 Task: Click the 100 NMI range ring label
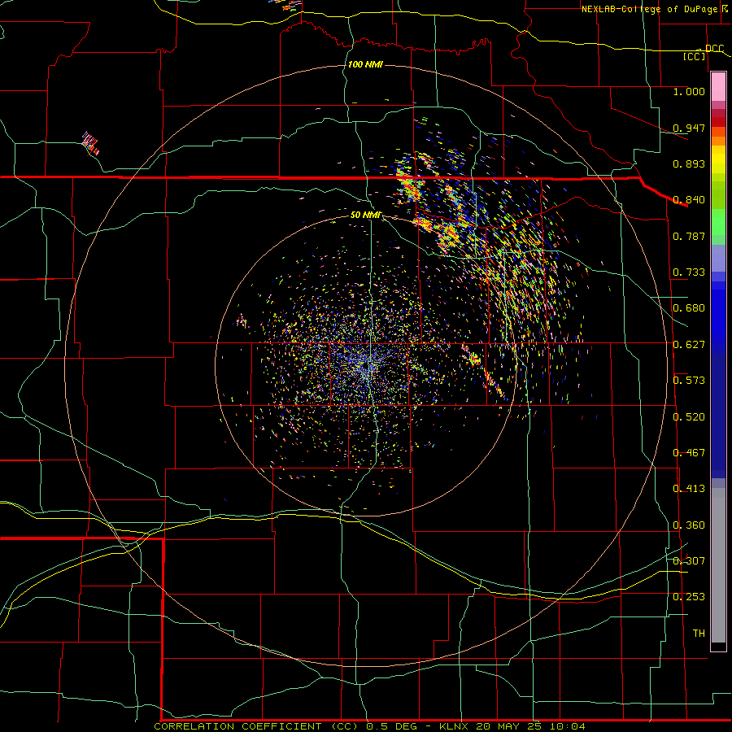365,64
